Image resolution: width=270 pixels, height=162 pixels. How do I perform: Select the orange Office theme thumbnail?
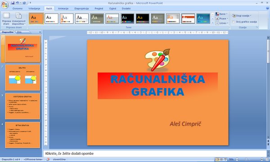(x=36, y=18)
